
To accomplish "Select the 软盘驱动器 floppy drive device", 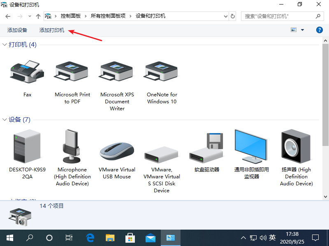I will tap(206, 148).
